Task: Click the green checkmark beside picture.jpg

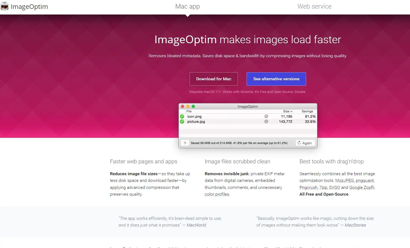Action: coord(182,121)
